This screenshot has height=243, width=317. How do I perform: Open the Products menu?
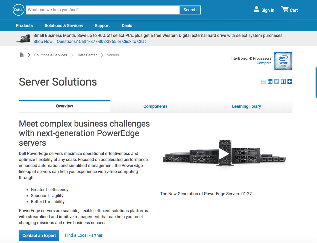(24, 26)
